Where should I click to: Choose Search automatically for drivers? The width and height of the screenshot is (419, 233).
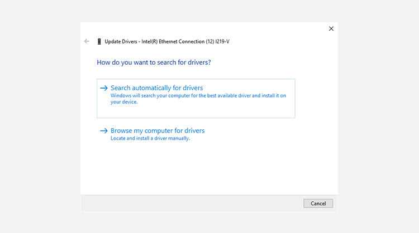156,88
